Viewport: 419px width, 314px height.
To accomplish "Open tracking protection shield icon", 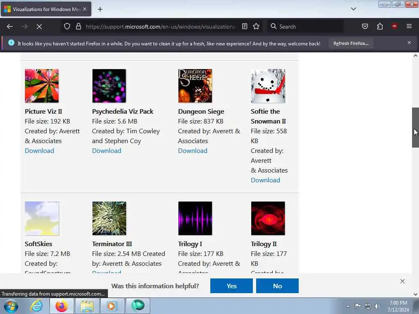I will (x=67, y=27).
